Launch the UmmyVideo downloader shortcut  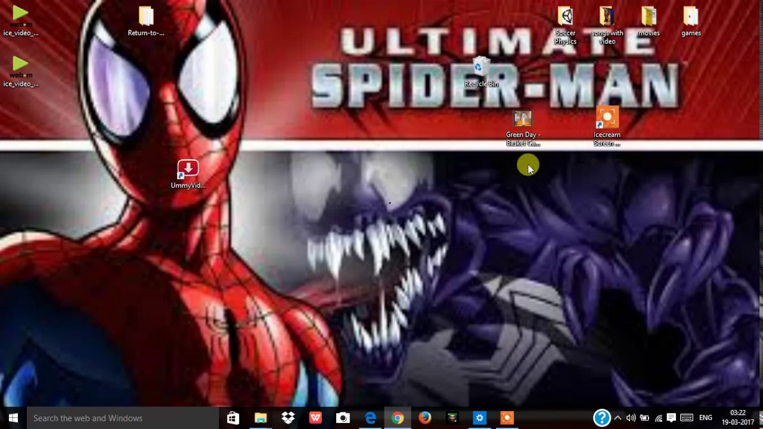click(x=188, y=174)
